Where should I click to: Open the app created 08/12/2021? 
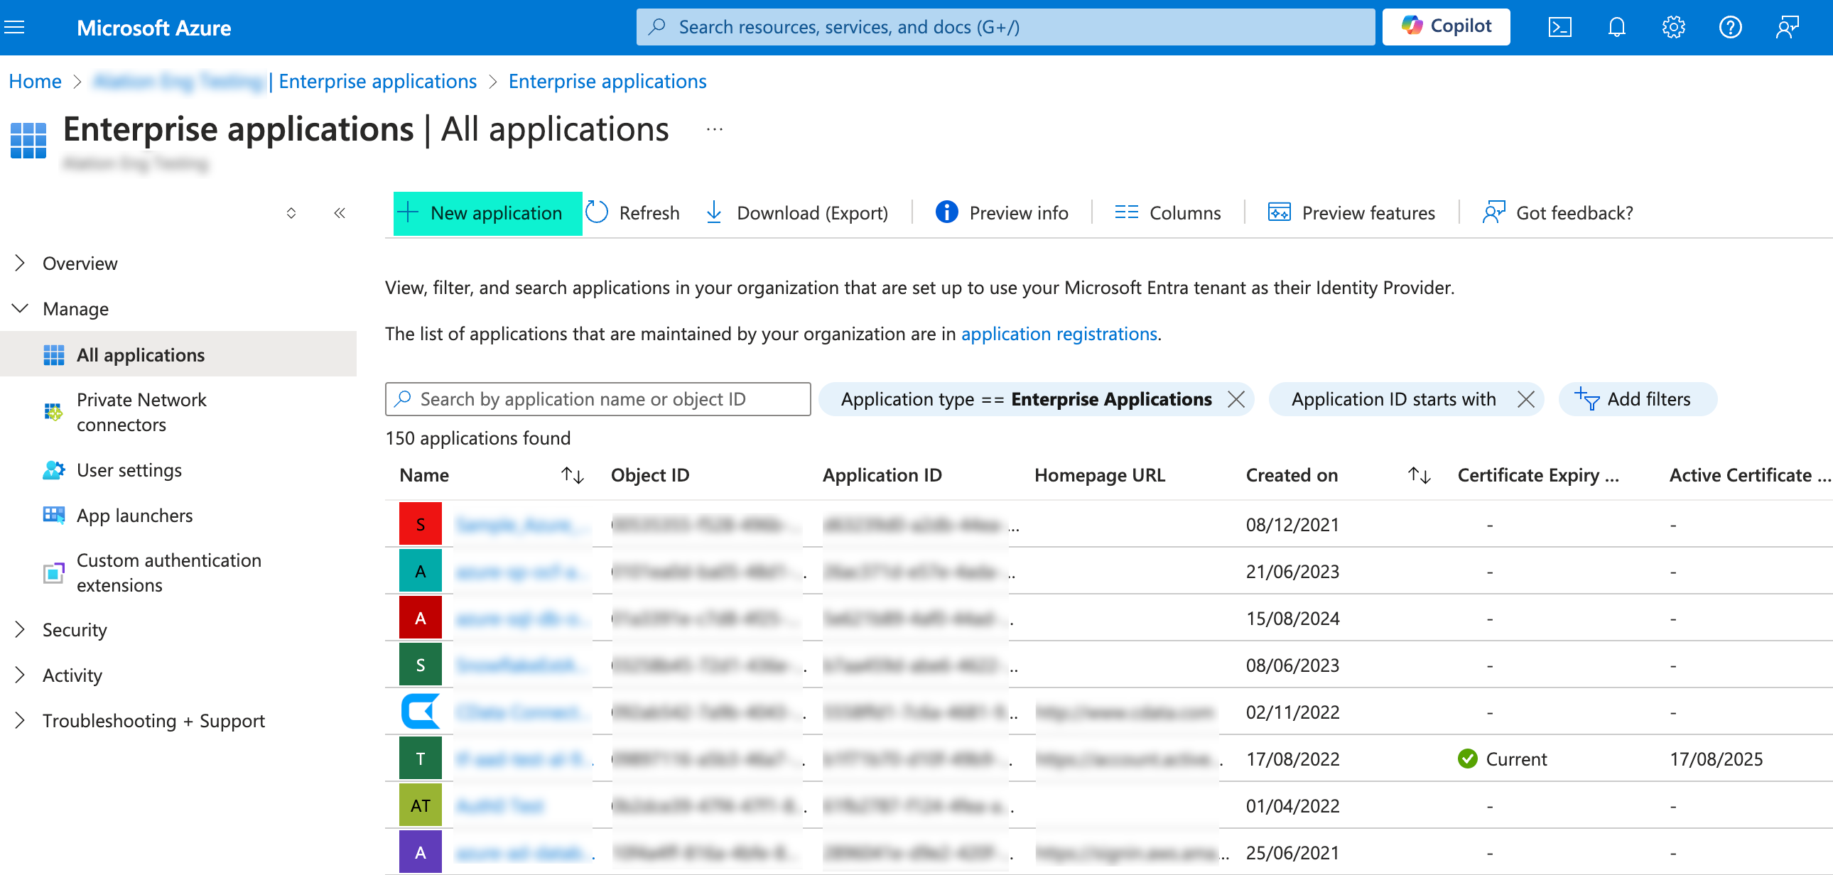[x=522, y=524]
